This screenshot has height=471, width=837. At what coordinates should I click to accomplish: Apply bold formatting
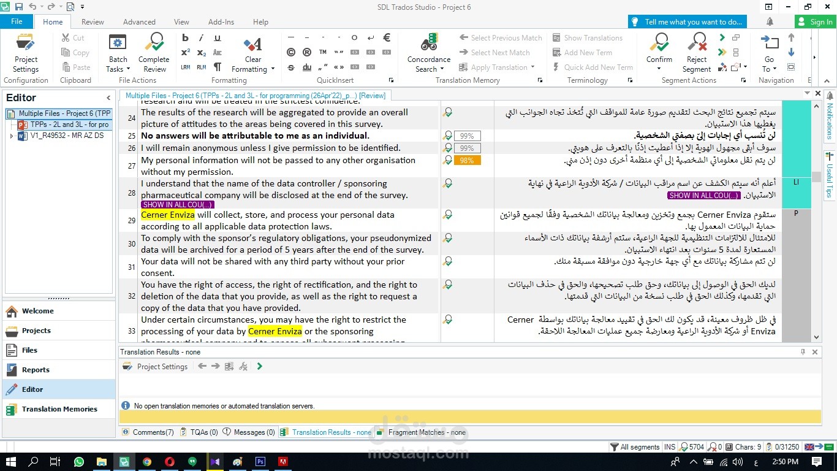(x=185, y=37)
